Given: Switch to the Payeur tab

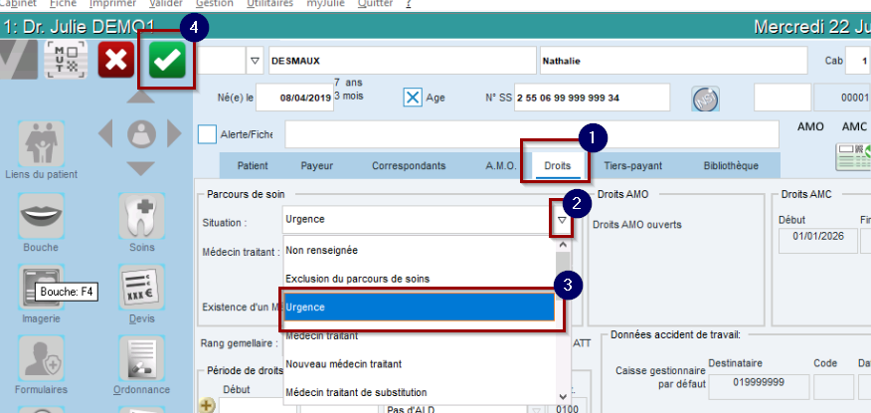Looking at the screenshot, I should (316, 165).
